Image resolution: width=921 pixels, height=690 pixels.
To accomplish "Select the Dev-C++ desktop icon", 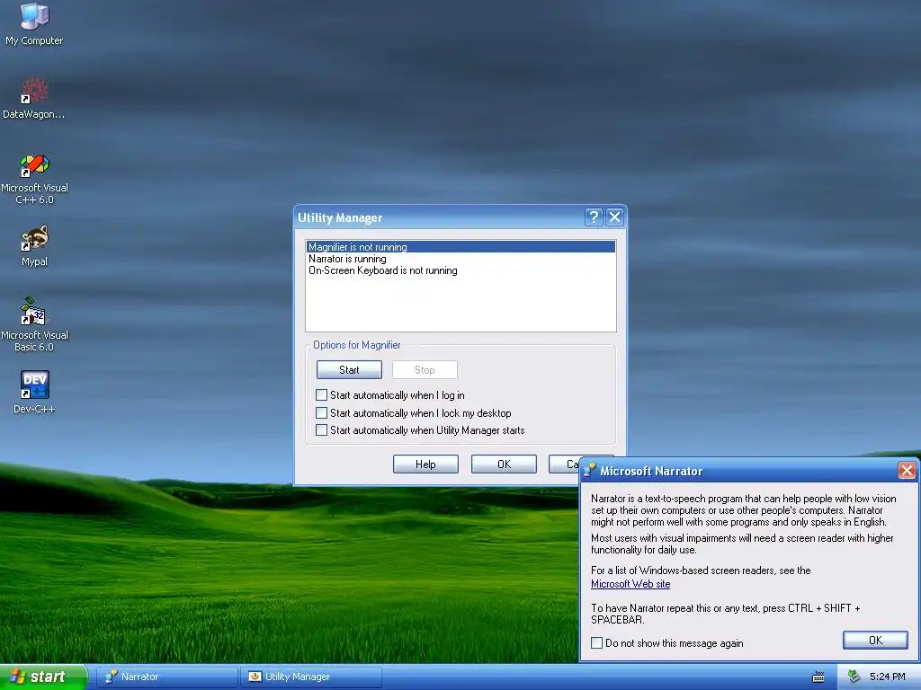I will pos(34,392).
